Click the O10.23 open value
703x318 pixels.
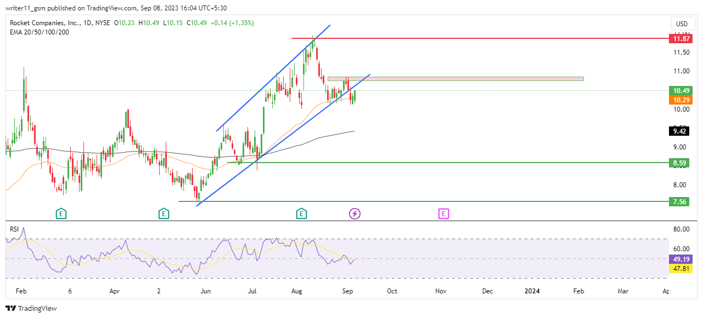(x=125, y=23)
